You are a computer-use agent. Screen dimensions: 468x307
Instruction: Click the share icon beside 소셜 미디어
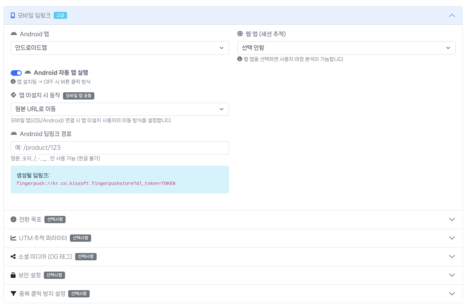tap(13, 257)
